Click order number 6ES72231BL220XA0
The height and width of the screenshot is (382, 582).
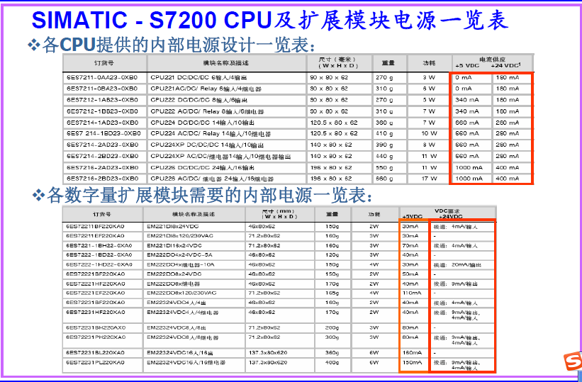coord(95,353)
